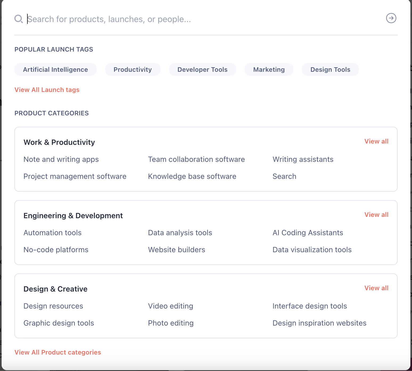View all Work & Productivity categories

click(x=376, y=141)
